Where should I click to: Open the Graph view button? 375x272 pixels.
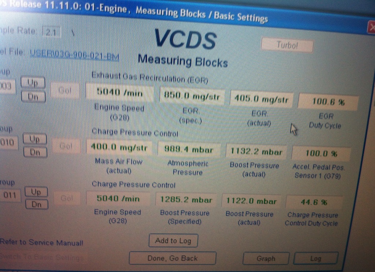click(266, 258)
